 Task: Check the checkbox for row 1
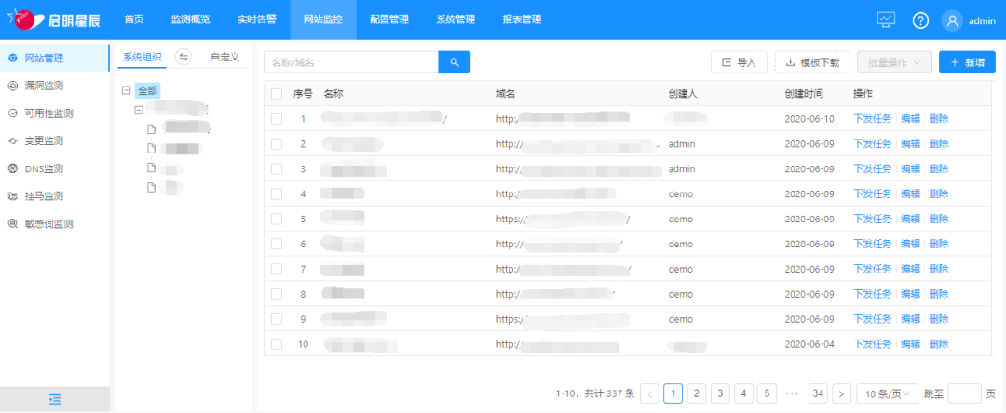coord(277,118)
